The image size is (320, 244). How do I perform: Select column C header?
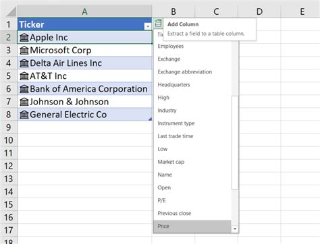click(x=216, y=11)
